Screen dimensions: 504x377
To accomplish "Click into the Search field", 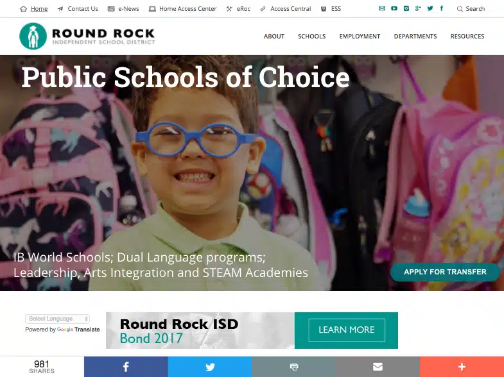I will 471,9.
